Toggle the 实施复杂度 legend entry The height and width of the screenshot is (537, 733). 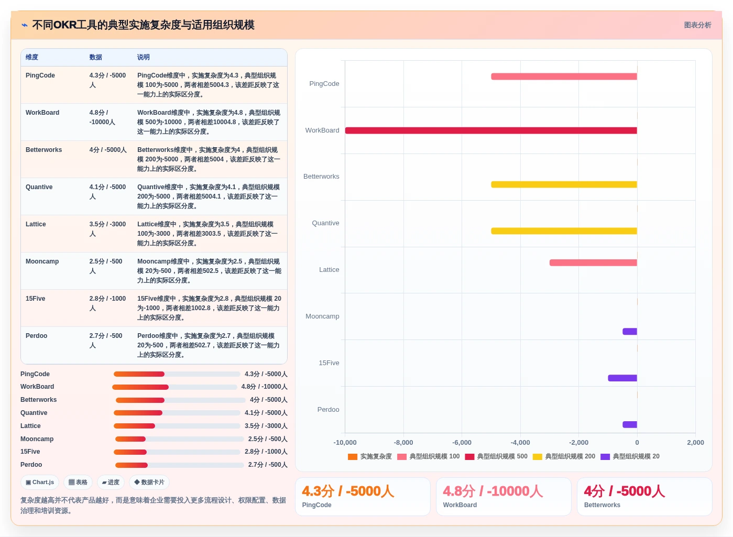370,456
